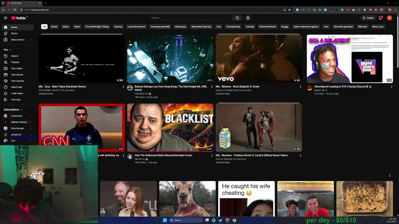Click the Create button
Viewport: 399px width, 224px height.
368,18
